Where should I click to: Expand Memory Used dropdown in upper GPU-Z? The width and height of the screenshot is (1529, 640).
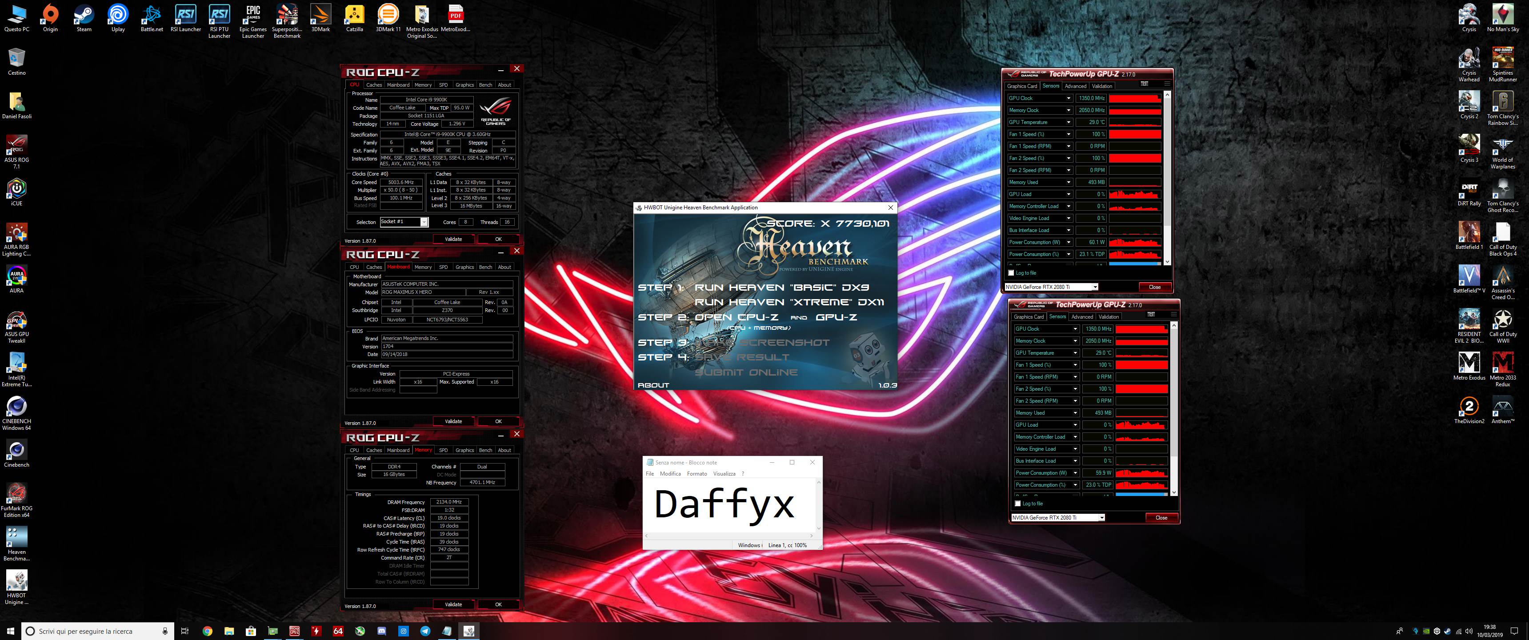(x=1069, y=182)
